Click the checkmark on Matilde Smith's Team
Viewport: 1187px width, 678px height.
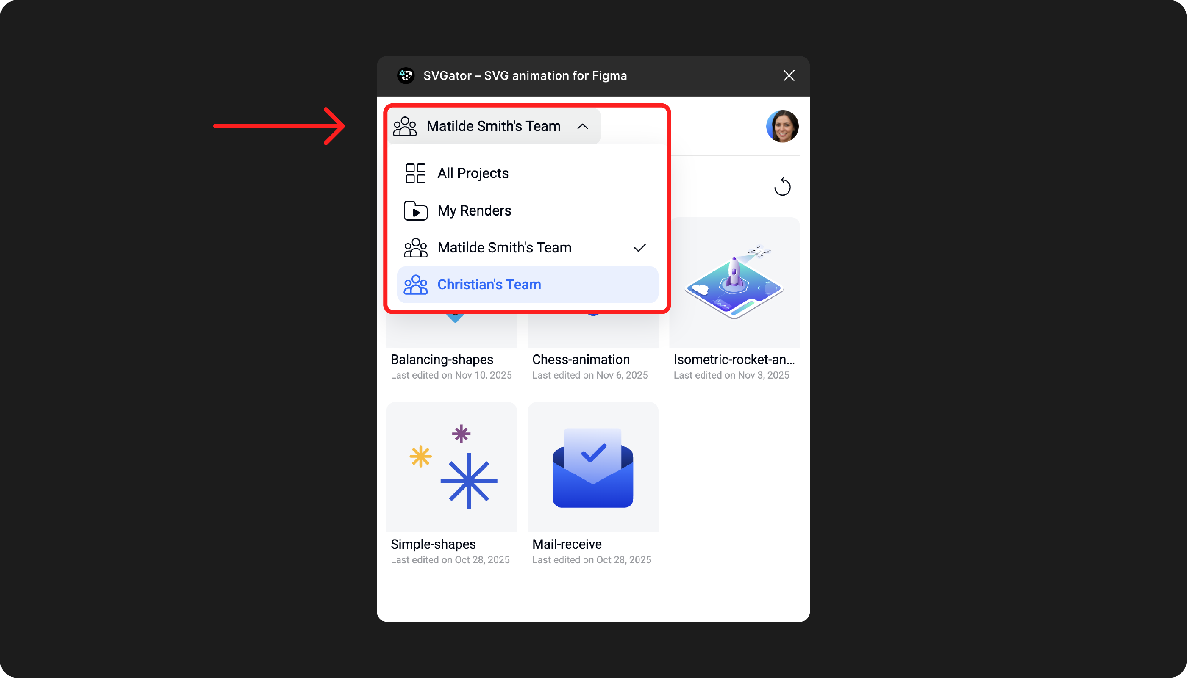639,248
